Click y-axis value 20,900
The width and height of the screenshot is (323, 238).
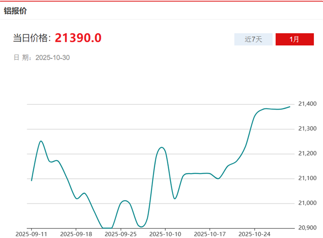click(306, 228)
